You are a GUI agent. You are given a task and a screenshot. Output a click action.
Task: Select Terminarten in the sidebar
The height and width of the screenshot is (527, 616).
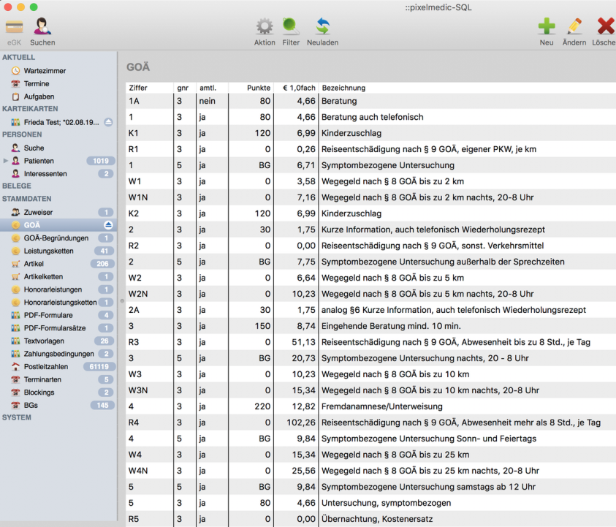pos(42,379)
